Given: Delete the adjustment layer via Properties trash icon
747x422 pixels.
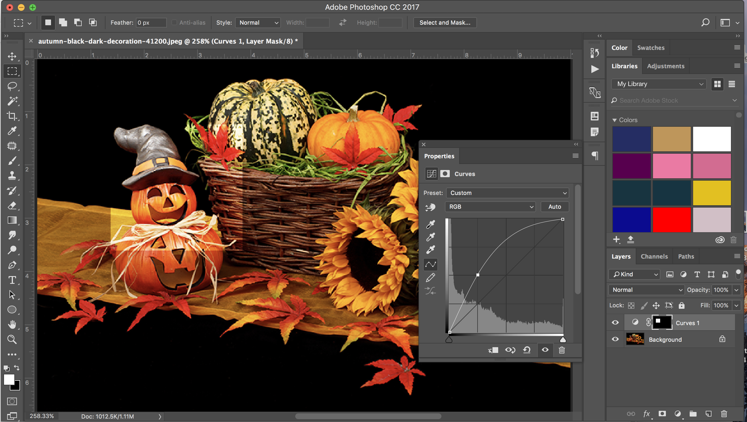Looking at the screenshot, I should (x=562, y=350).
